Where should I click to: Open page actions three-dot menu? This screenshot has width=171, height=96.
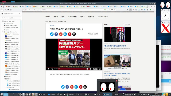[x=110, y=10]
